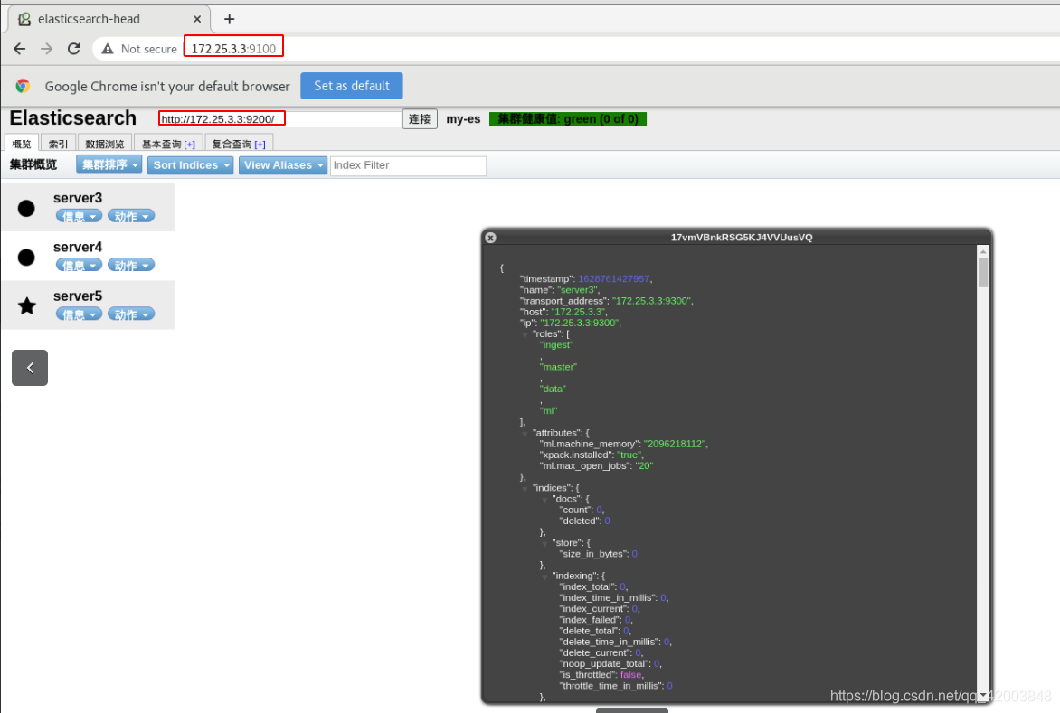Click the Chrome logo in info bar

pyautogui.click(x=23, y=86)
